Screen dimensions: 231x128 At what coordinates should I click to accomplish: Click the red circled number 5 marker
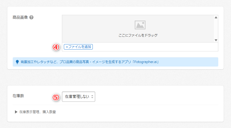coord(56,97)
